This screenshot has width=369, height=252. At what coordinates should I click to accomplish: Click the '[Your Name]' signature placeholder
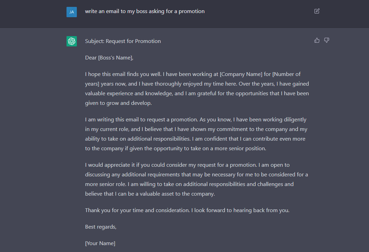tap(100, 243)
